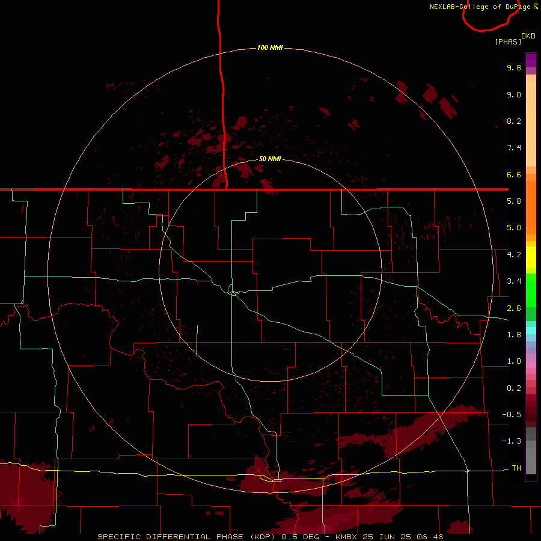The width and height of the screenshot is (541, 541).
Task: Select the 1.8 scale value
Action: (514, 335)
